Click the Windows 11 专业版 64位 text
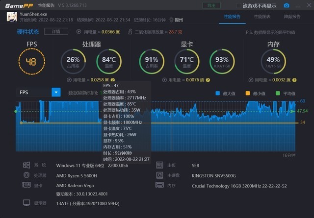 point(80,166)
